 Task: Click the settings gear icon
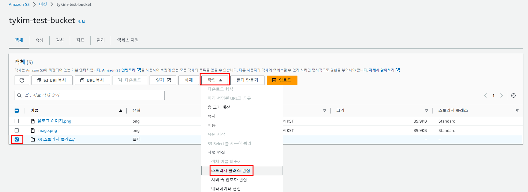point(513,95)
